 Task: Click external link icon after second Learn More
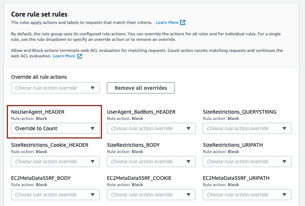tap(80, 56)
